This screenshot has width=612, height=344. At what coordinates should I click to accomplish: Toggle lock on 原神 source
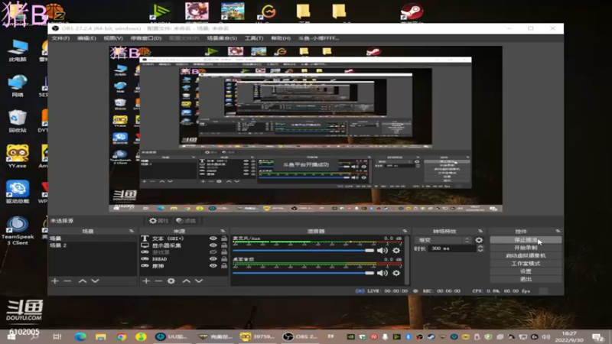224,266
